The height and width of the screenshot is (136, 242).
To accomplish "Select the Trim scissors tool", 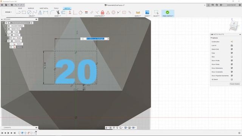I will pyautogui.click(x=58, y=12).
